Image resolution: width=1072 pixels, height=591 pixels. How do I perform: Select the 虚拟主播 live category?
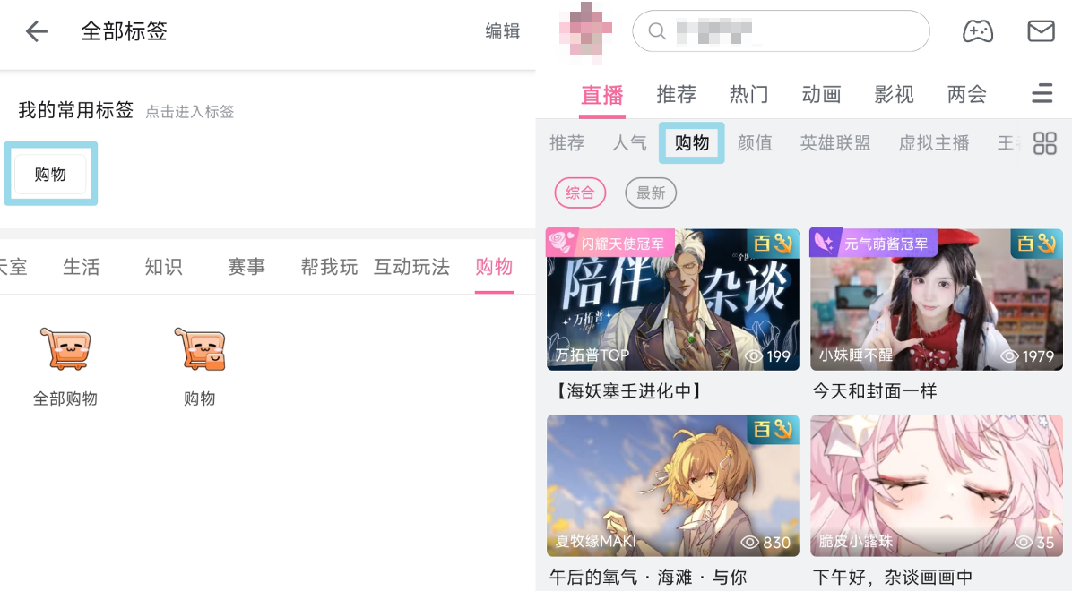click(933, 142)
